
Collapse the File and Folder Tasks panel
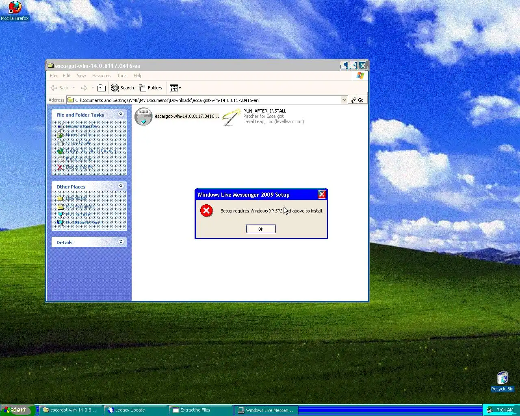121,114
